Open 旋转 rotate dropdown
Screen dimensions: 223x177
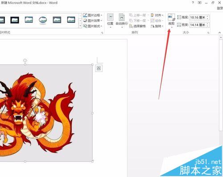(x=157, y=26)
